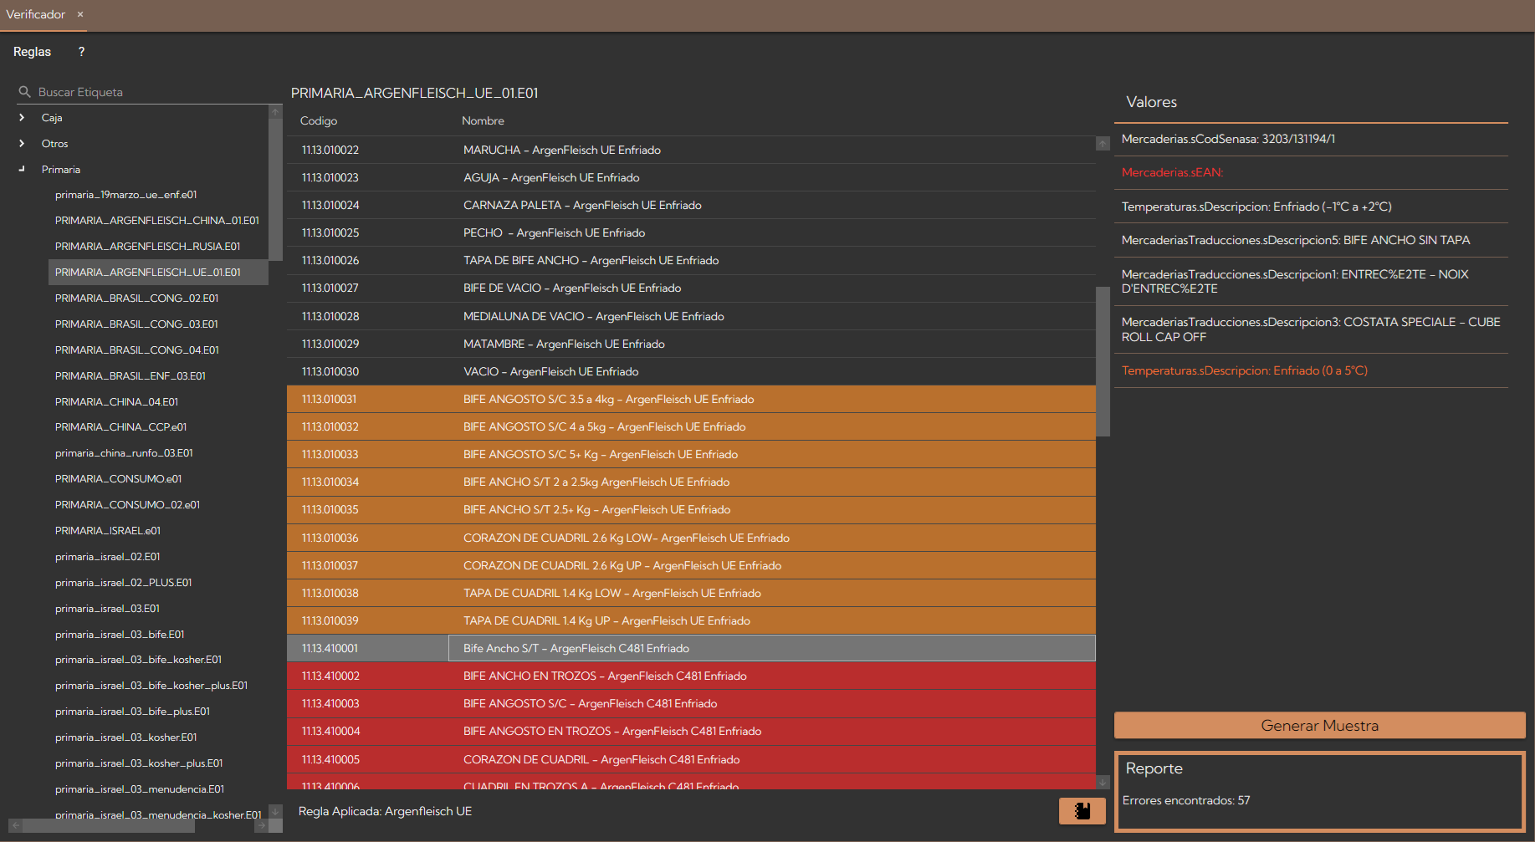Click the up arrow of the table scrollbar
Image resolution: width=1535 pixels, height=842 pixels.
coord(1103,144)
